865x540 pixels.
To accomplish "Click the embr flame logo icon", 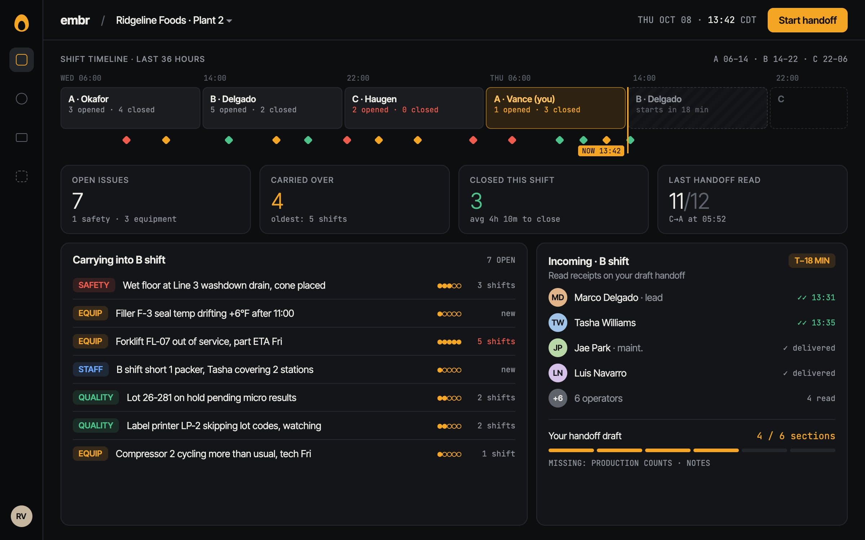I will [x=22, y=23].
